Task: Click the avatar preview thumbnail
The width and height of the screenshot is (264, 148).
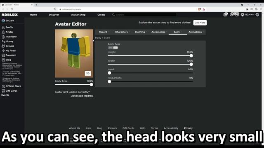Action: tap(74, 53)
